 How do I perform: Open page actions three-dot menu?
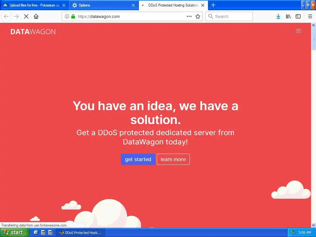coord(189,17)
